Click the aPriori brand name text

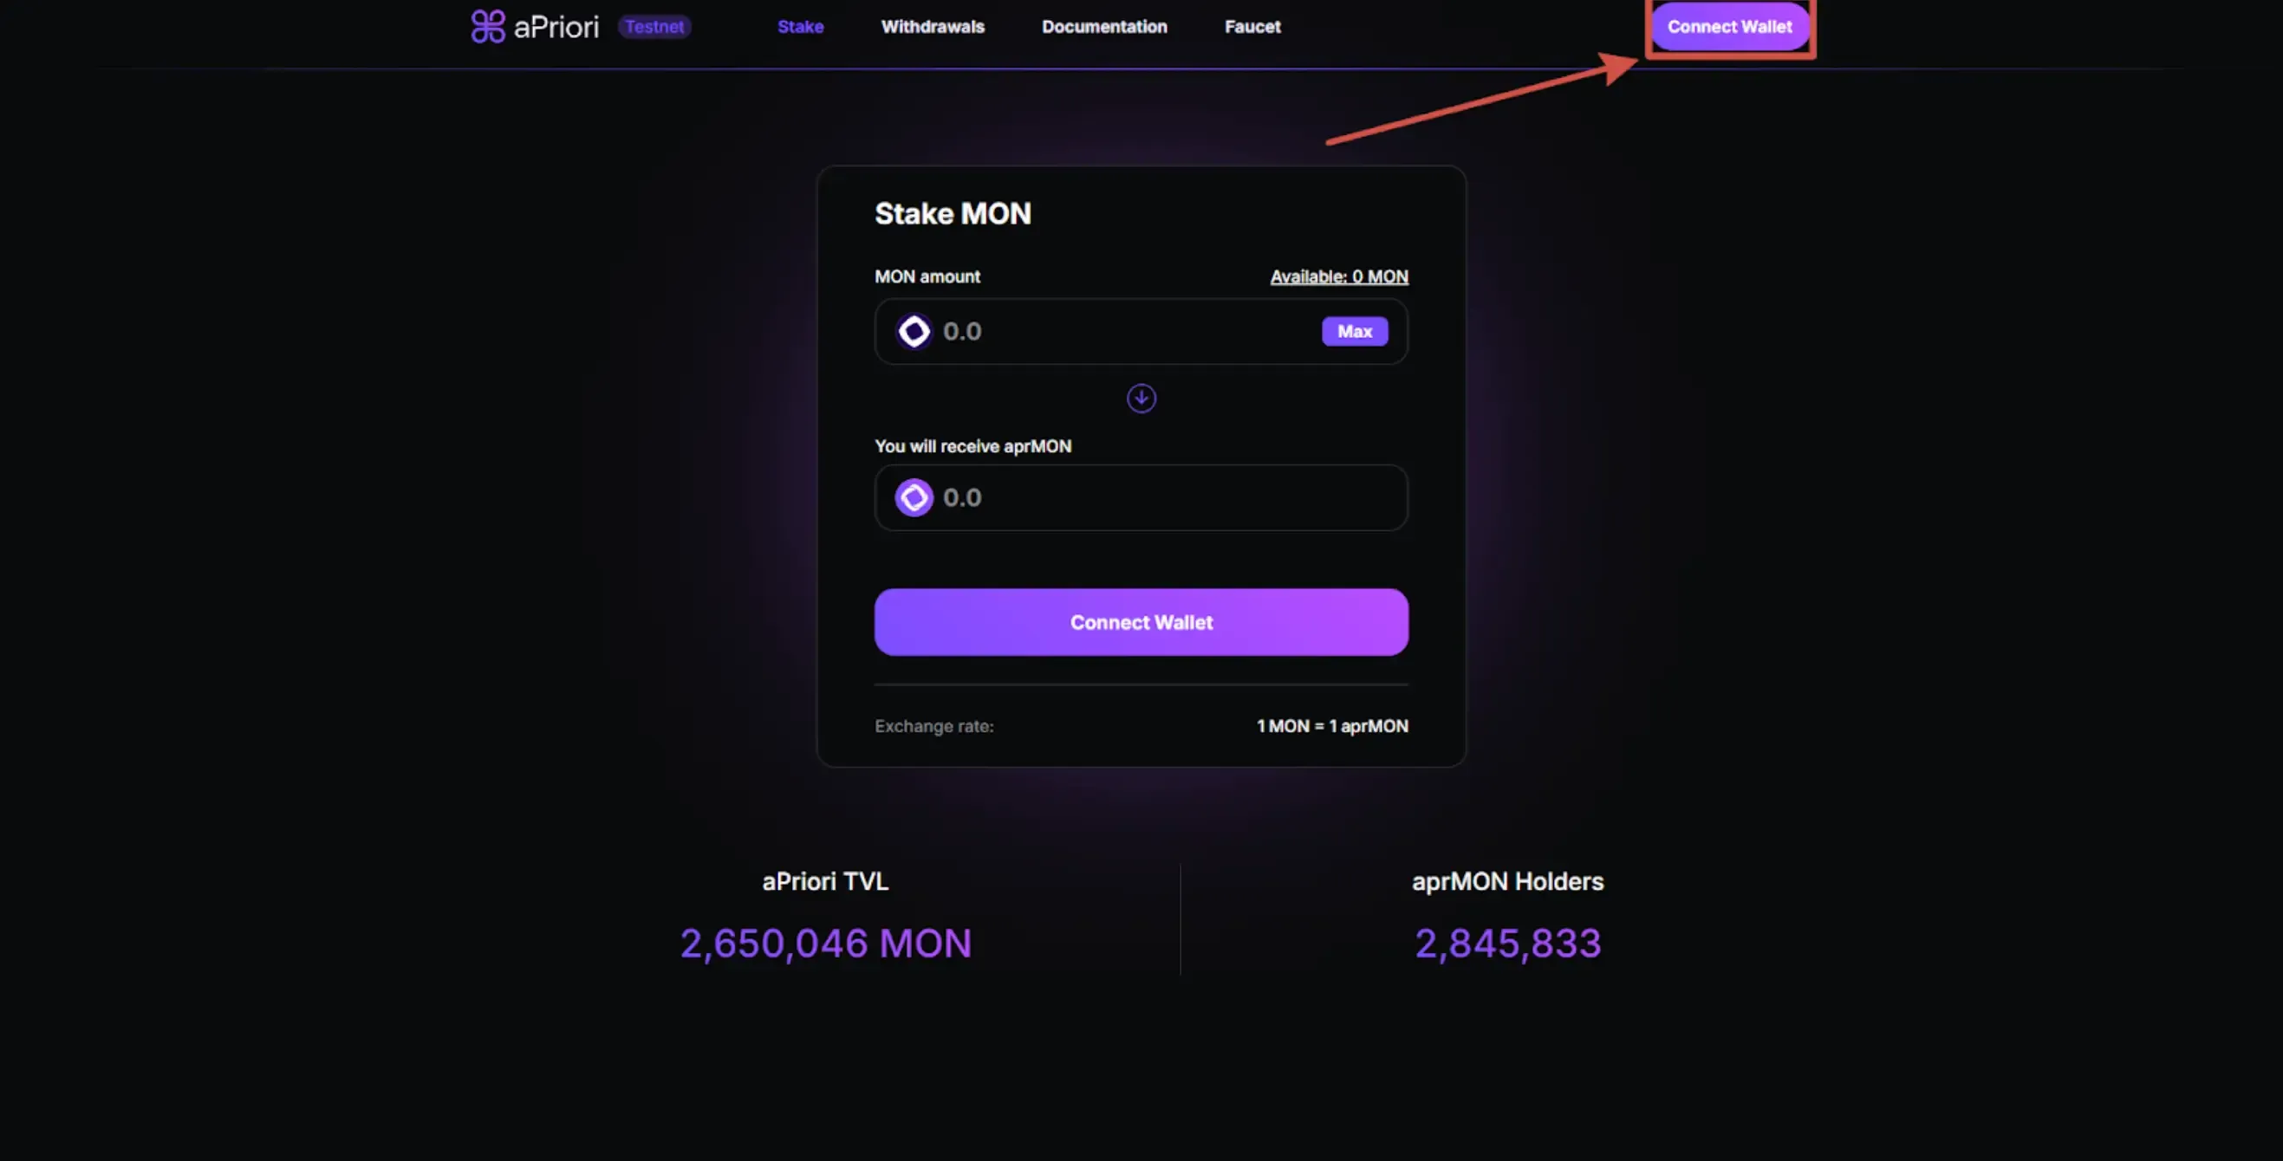[x=556, y=27]
